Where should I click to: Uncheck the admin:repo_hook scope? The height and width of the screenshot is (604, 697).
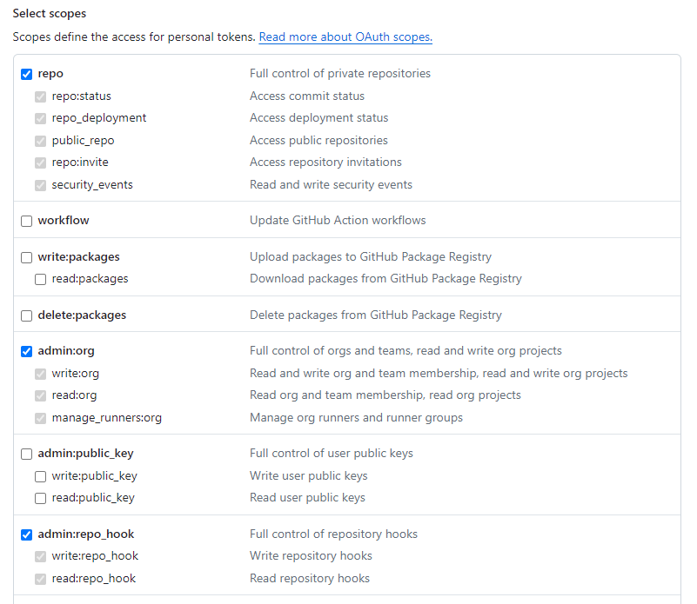[27, 534]
